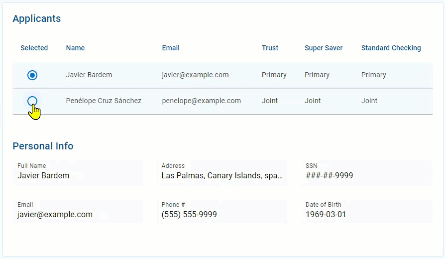The height and width of the screenshot is (259, 445).
Task: Click the Date of Birth field
Action: 367,212
